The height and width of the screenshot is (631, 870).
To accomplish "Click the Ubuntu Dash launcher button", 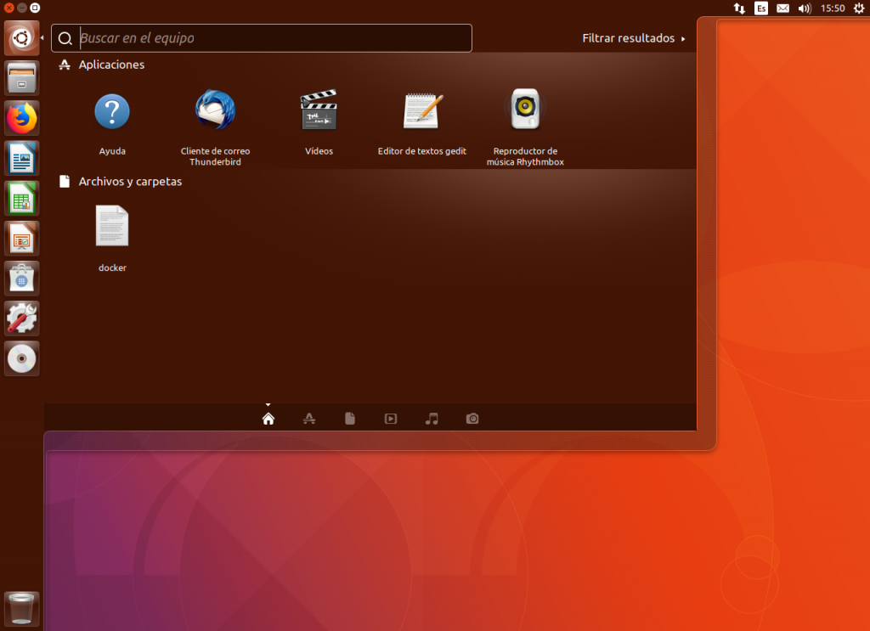I will [21, 38].
